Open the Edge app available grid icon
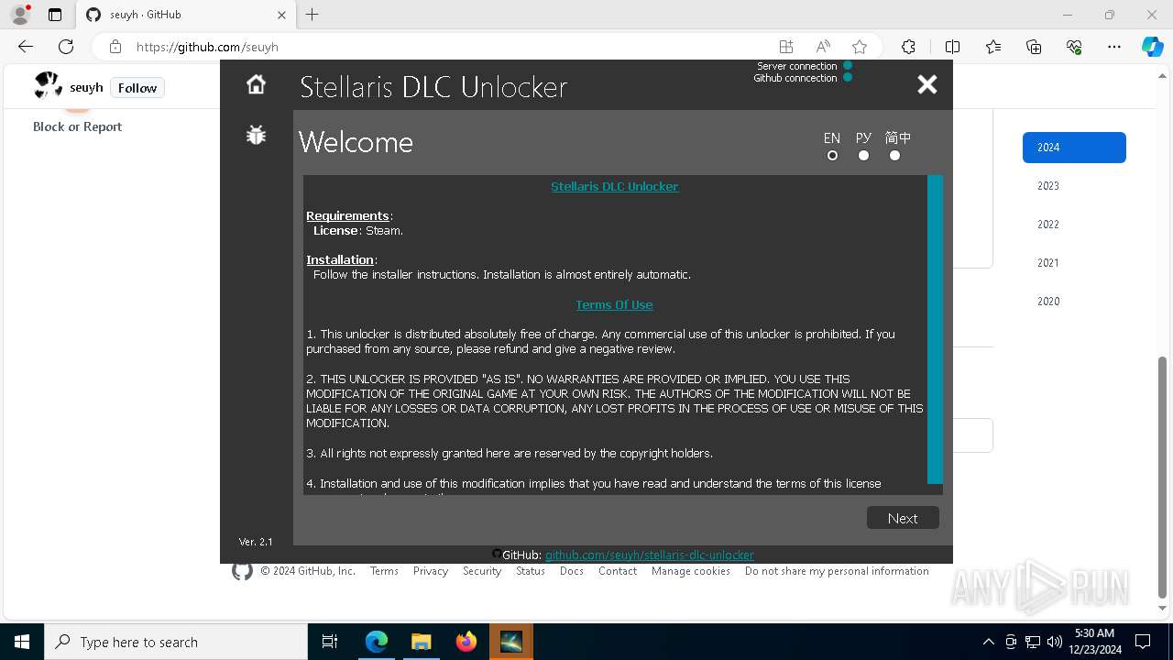 pos(786,47)
